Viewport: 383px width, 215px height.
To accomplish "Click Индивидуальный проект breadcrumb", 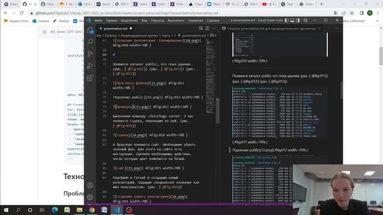I will [x=139, y=36].
